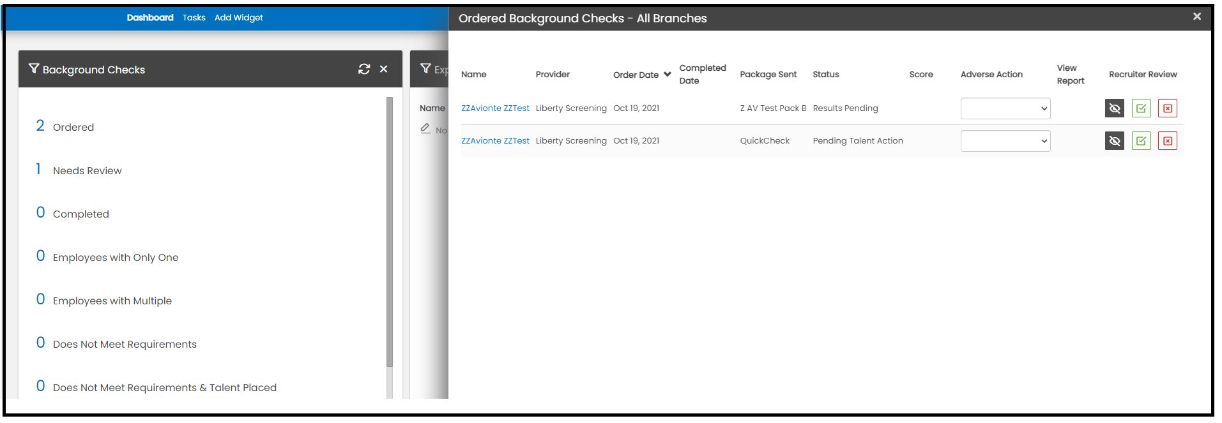The image size is (1222, 423).
Task: Open the Dashboard tab
Action: click(x=150, y=18)
